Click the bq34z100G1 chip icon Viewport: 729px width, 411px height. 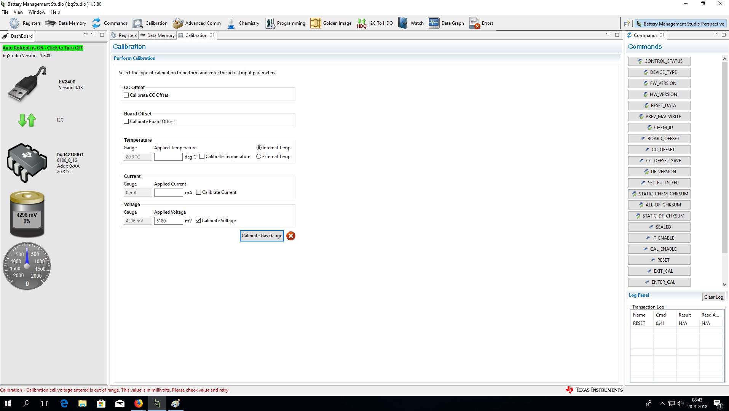click(x=27, y=163)
